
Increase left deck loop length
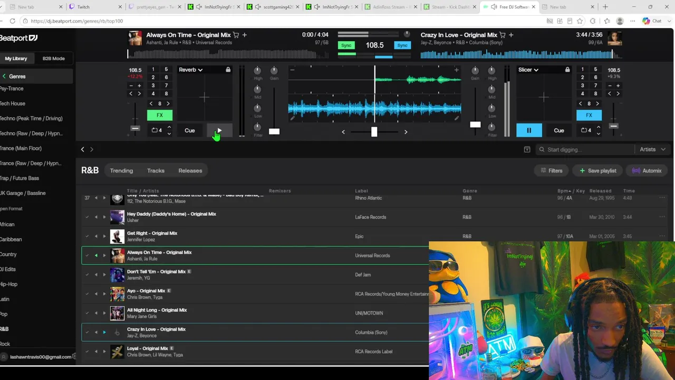pos(169,127)
